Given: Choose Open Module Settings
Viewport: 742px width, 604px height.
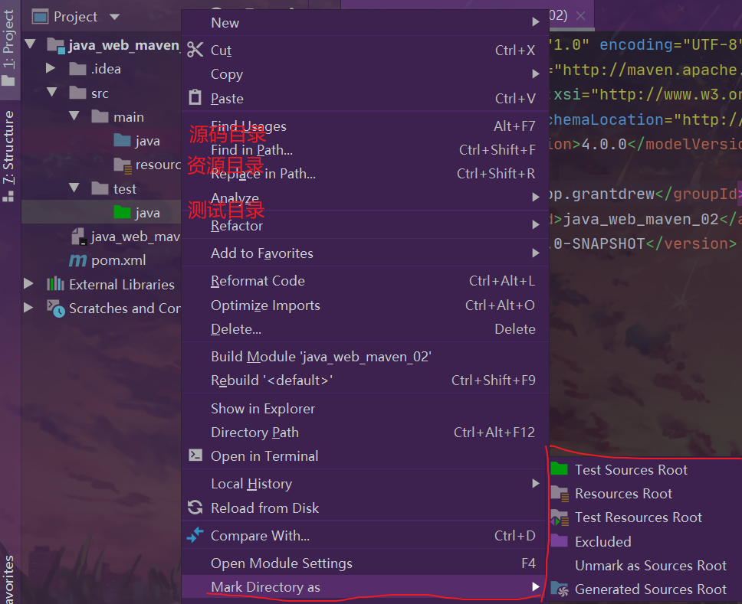Looking at the screenshot, I should tap(365, 563).
